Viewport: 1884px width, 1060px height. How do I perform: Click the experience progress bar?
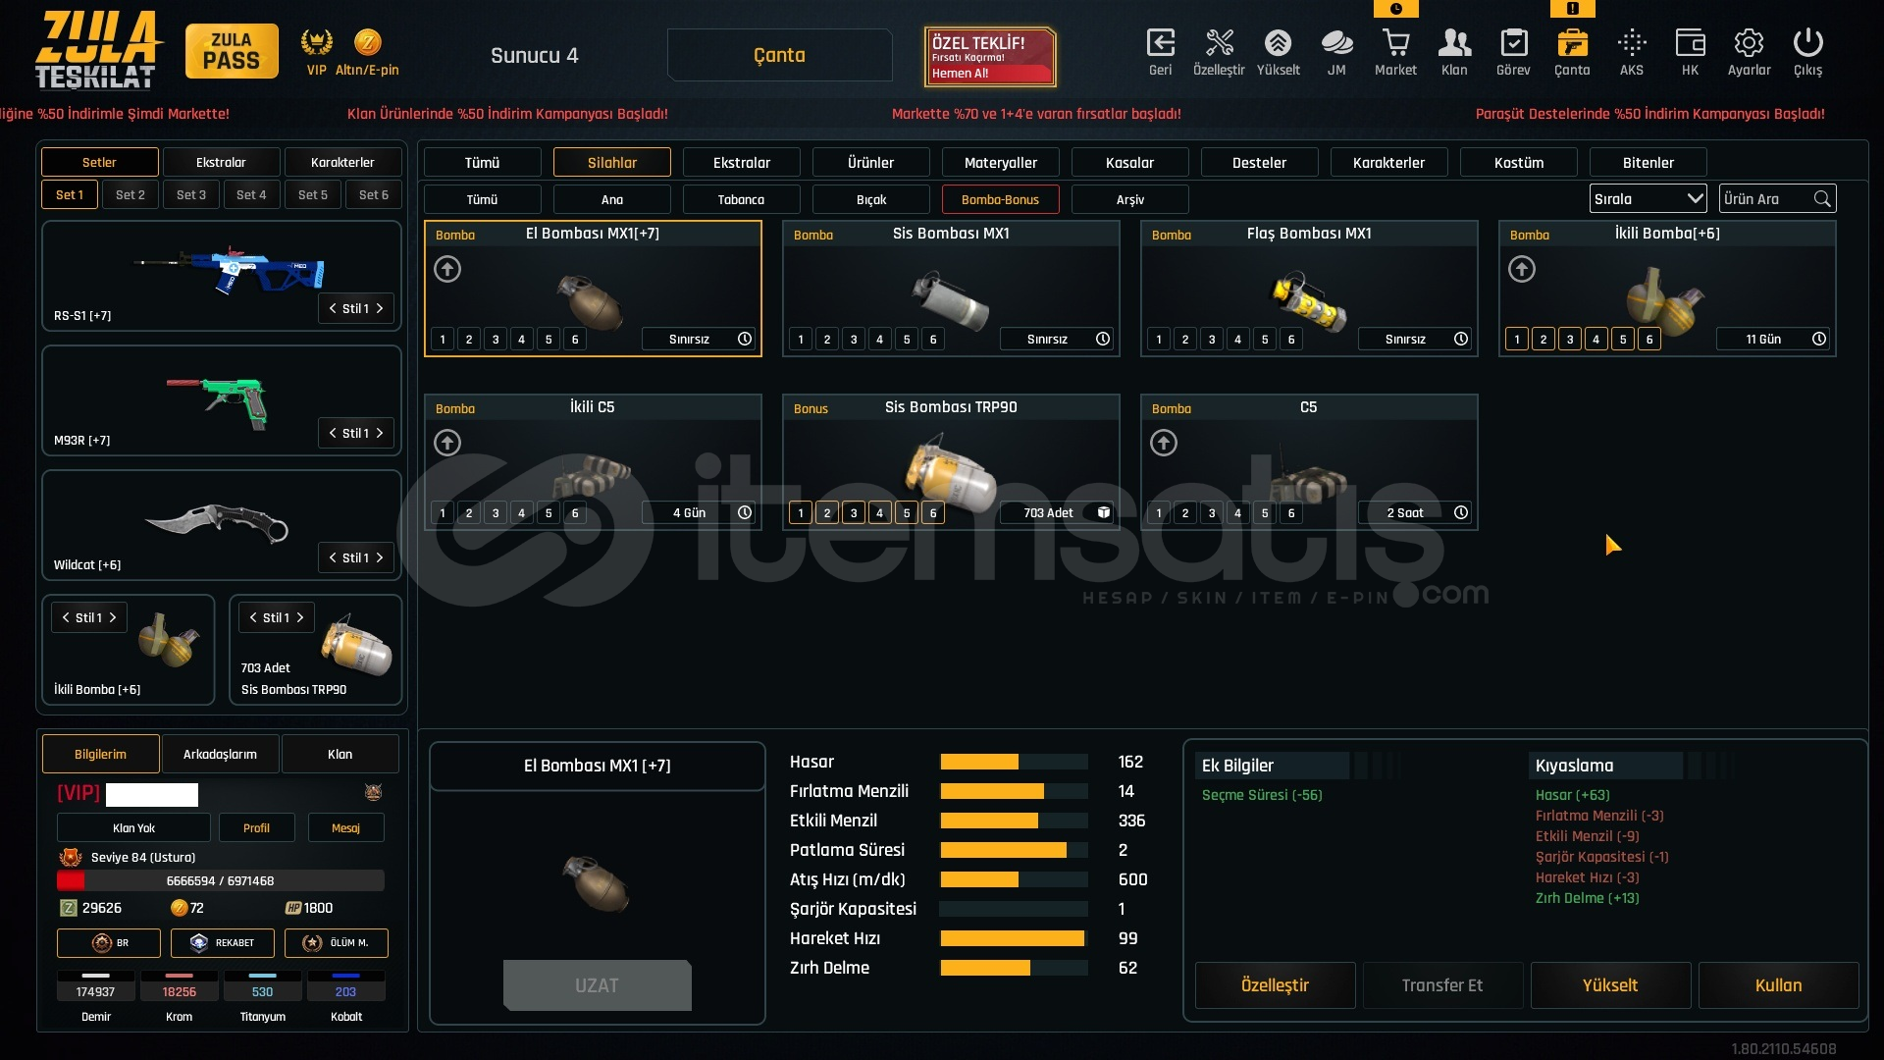pos(221,880)
